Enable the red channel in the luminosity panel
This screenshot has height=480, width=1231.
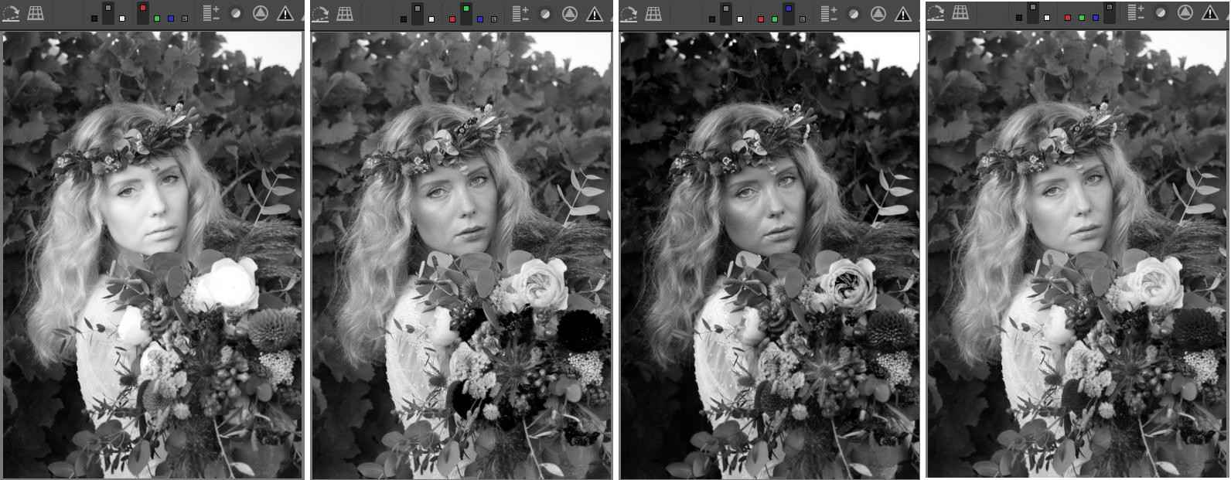1068,17
